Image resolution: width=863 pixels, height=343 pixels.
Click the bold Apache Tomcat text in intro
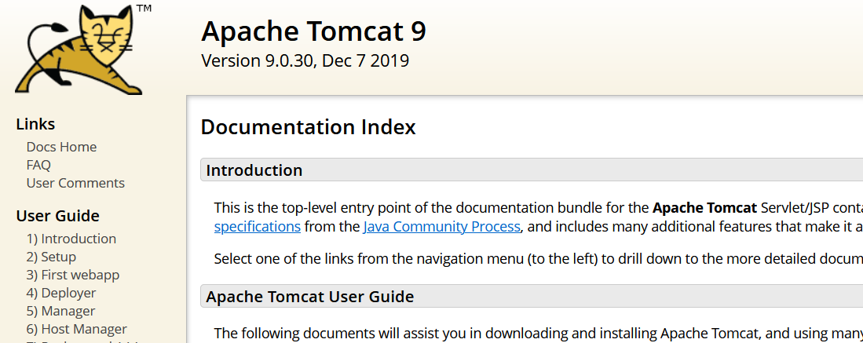704,209
